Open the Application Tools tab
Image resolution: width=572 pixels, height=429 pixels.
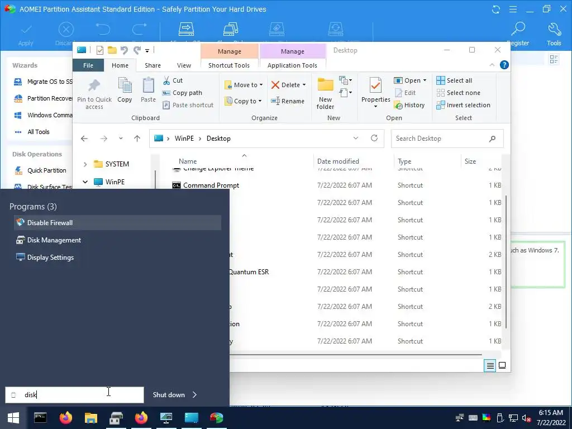click(x=292, y=65)
